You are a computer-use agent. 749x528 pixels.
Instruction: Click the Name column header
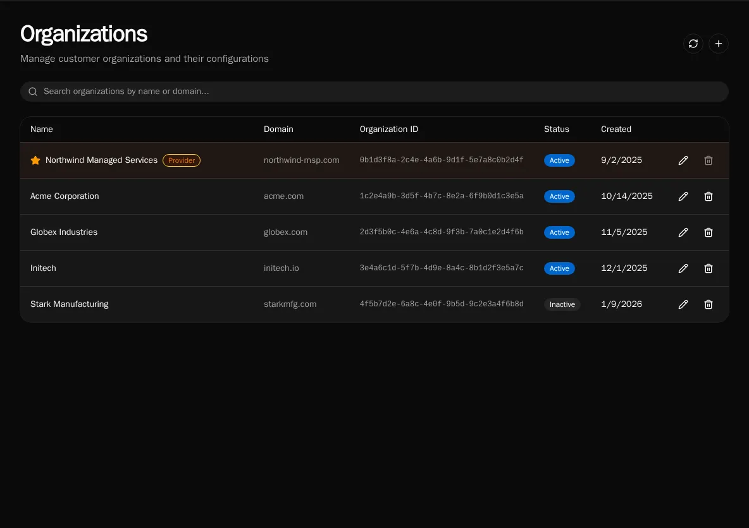(x=42, y=129)
